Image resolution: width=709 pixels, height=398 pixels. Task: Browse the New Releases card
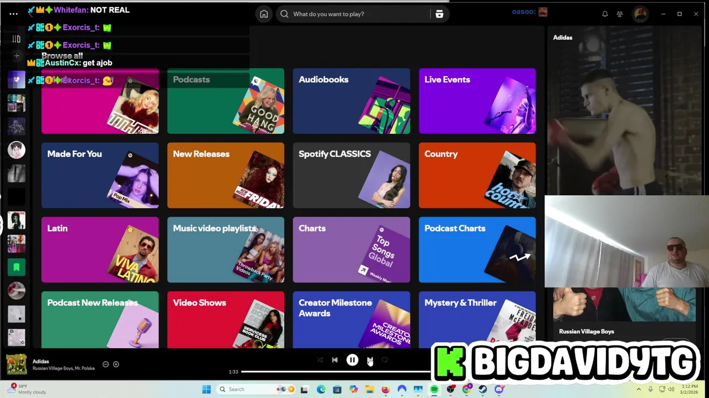[225, 175]
